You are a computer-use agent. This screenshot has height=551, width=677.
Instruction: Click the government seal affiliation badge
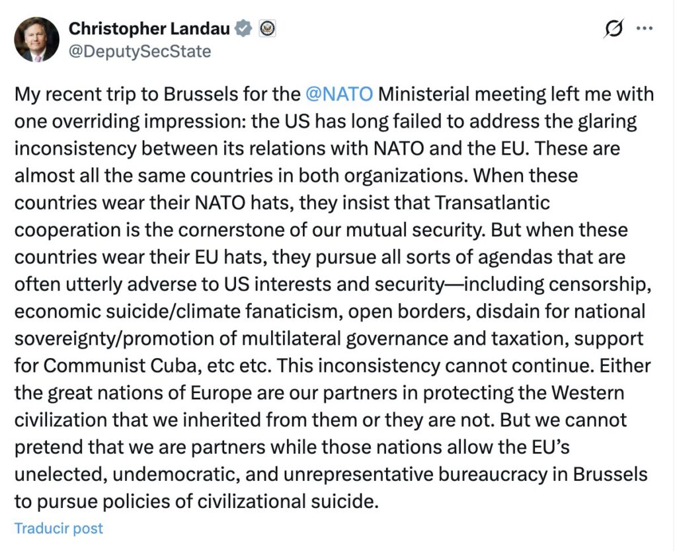point(267,28)
